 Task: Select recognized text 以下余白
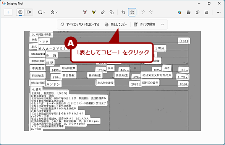[x=36, y=129]
